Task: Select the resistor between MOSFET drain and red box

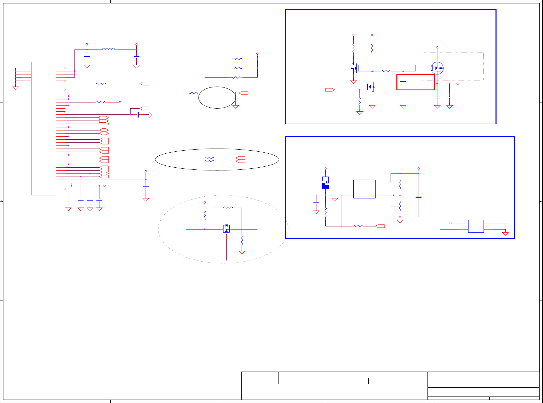Action: (386, 71)
